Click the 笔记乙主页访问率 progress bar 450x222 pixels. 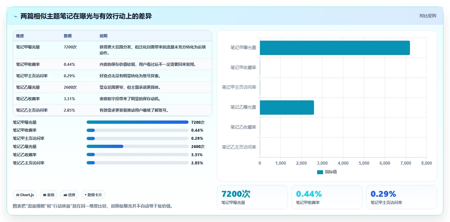(x=137, y=163)
